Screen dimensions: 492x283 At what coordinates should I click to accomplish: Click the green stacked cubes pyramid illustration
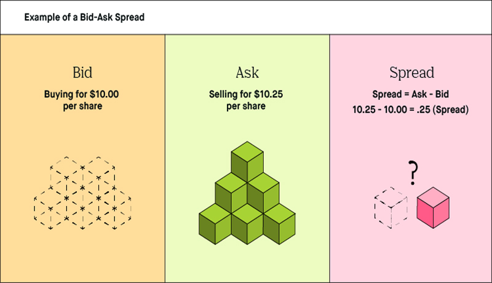point(247,193)
